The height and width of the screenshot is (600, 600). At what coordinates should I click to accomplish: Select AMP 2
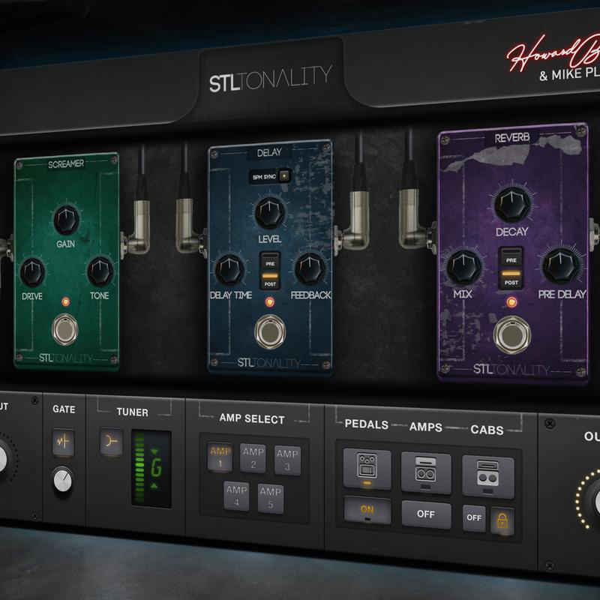pos(253,458)
